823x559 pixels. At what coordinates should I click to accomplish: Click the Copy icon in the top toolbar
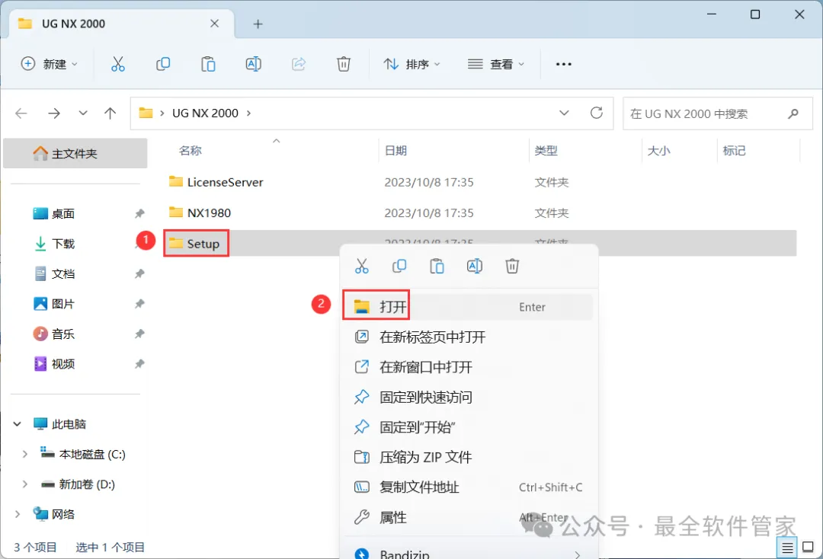[163, 64]
